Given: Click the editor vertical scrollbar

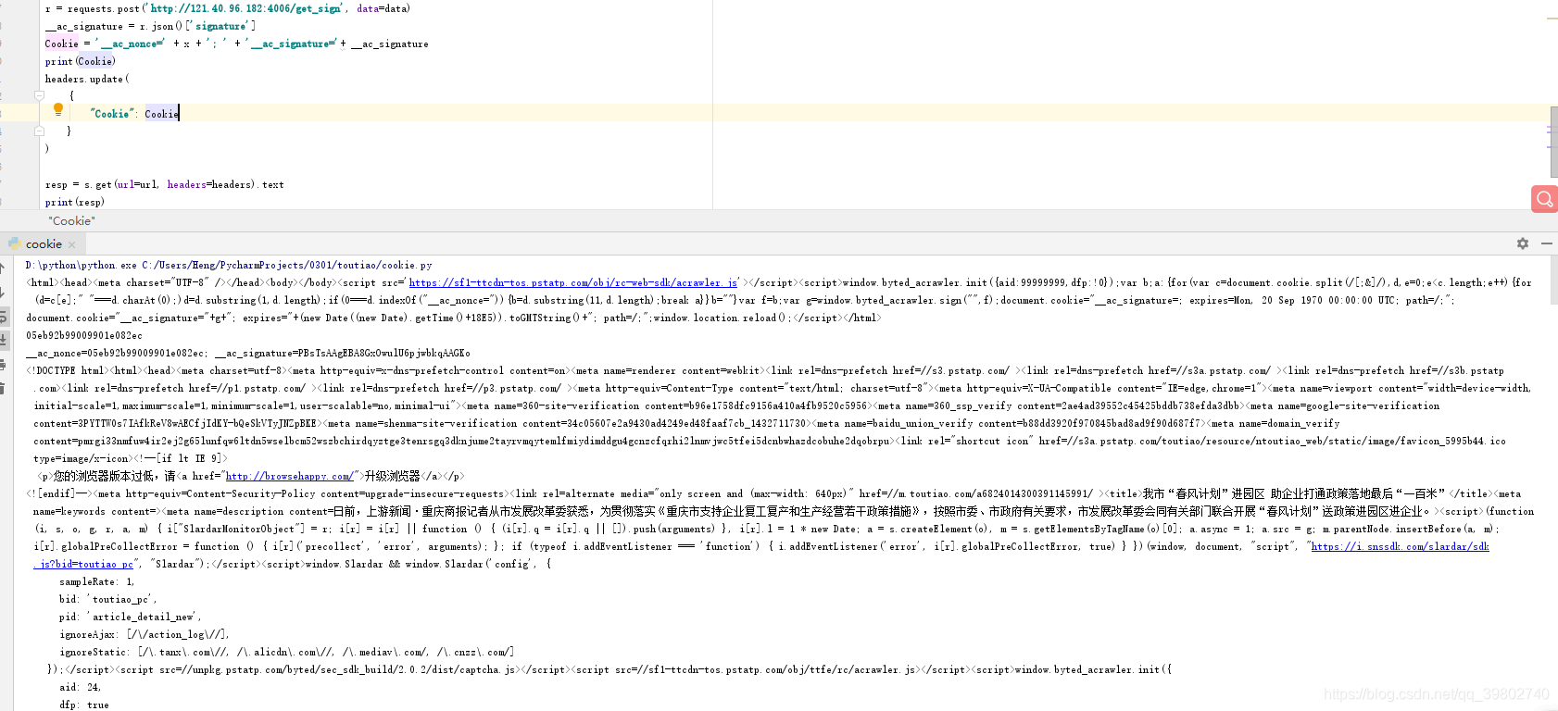Looking at the screenshot, I should (x=1553, y=143).
